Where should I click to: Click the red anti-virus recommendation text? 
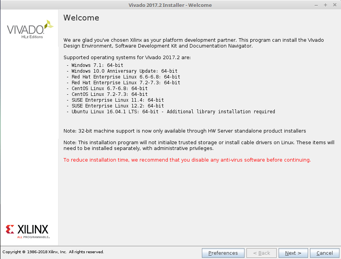[187, 160]
